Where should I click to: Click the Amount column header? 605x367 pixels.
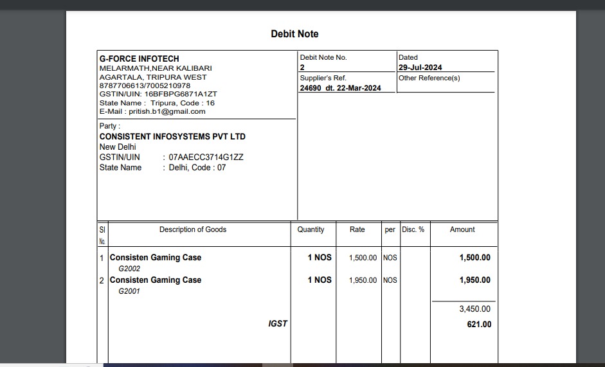[462, 229]
